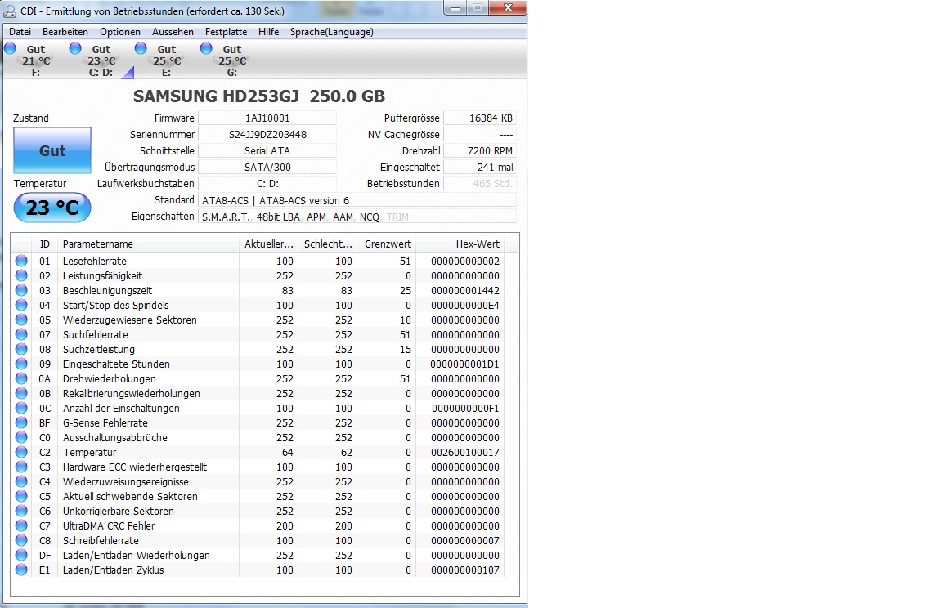Select hex value 002600100017
This screenshot has height=608, width=942.
tap(465, 453)
